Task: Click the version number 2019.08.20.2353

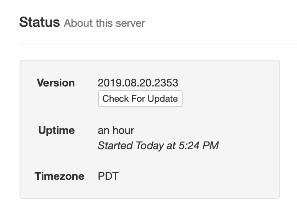Action: [138, 83]
